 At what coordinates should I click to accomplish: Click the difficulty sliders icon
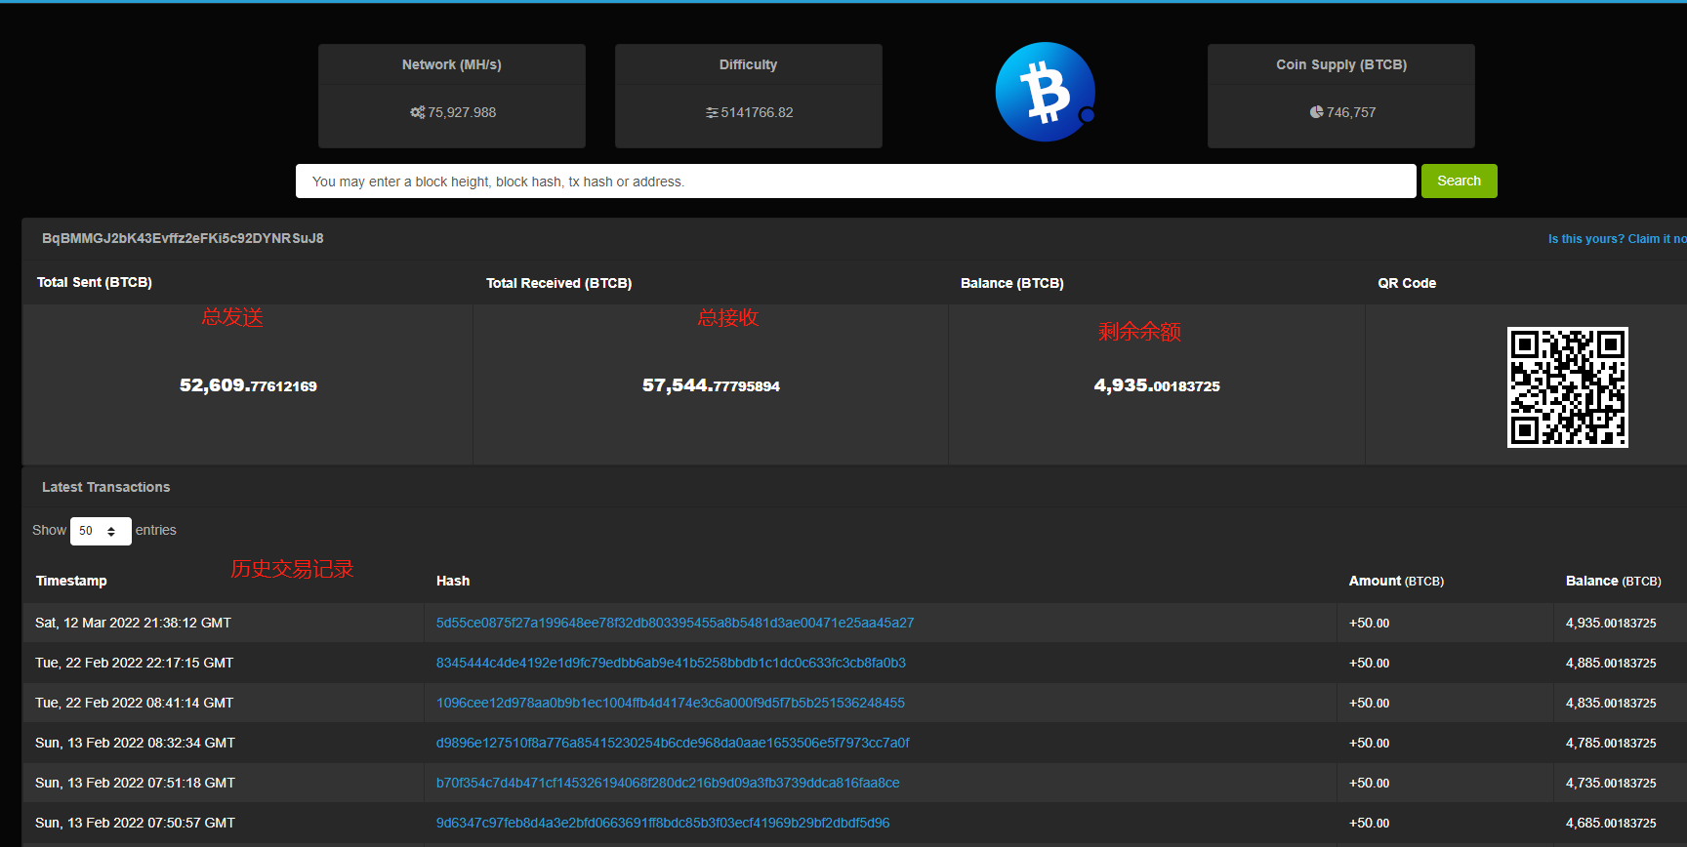point(712,113)
